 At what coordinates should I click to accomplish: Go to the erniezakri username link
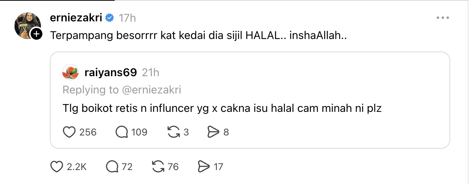76,17
